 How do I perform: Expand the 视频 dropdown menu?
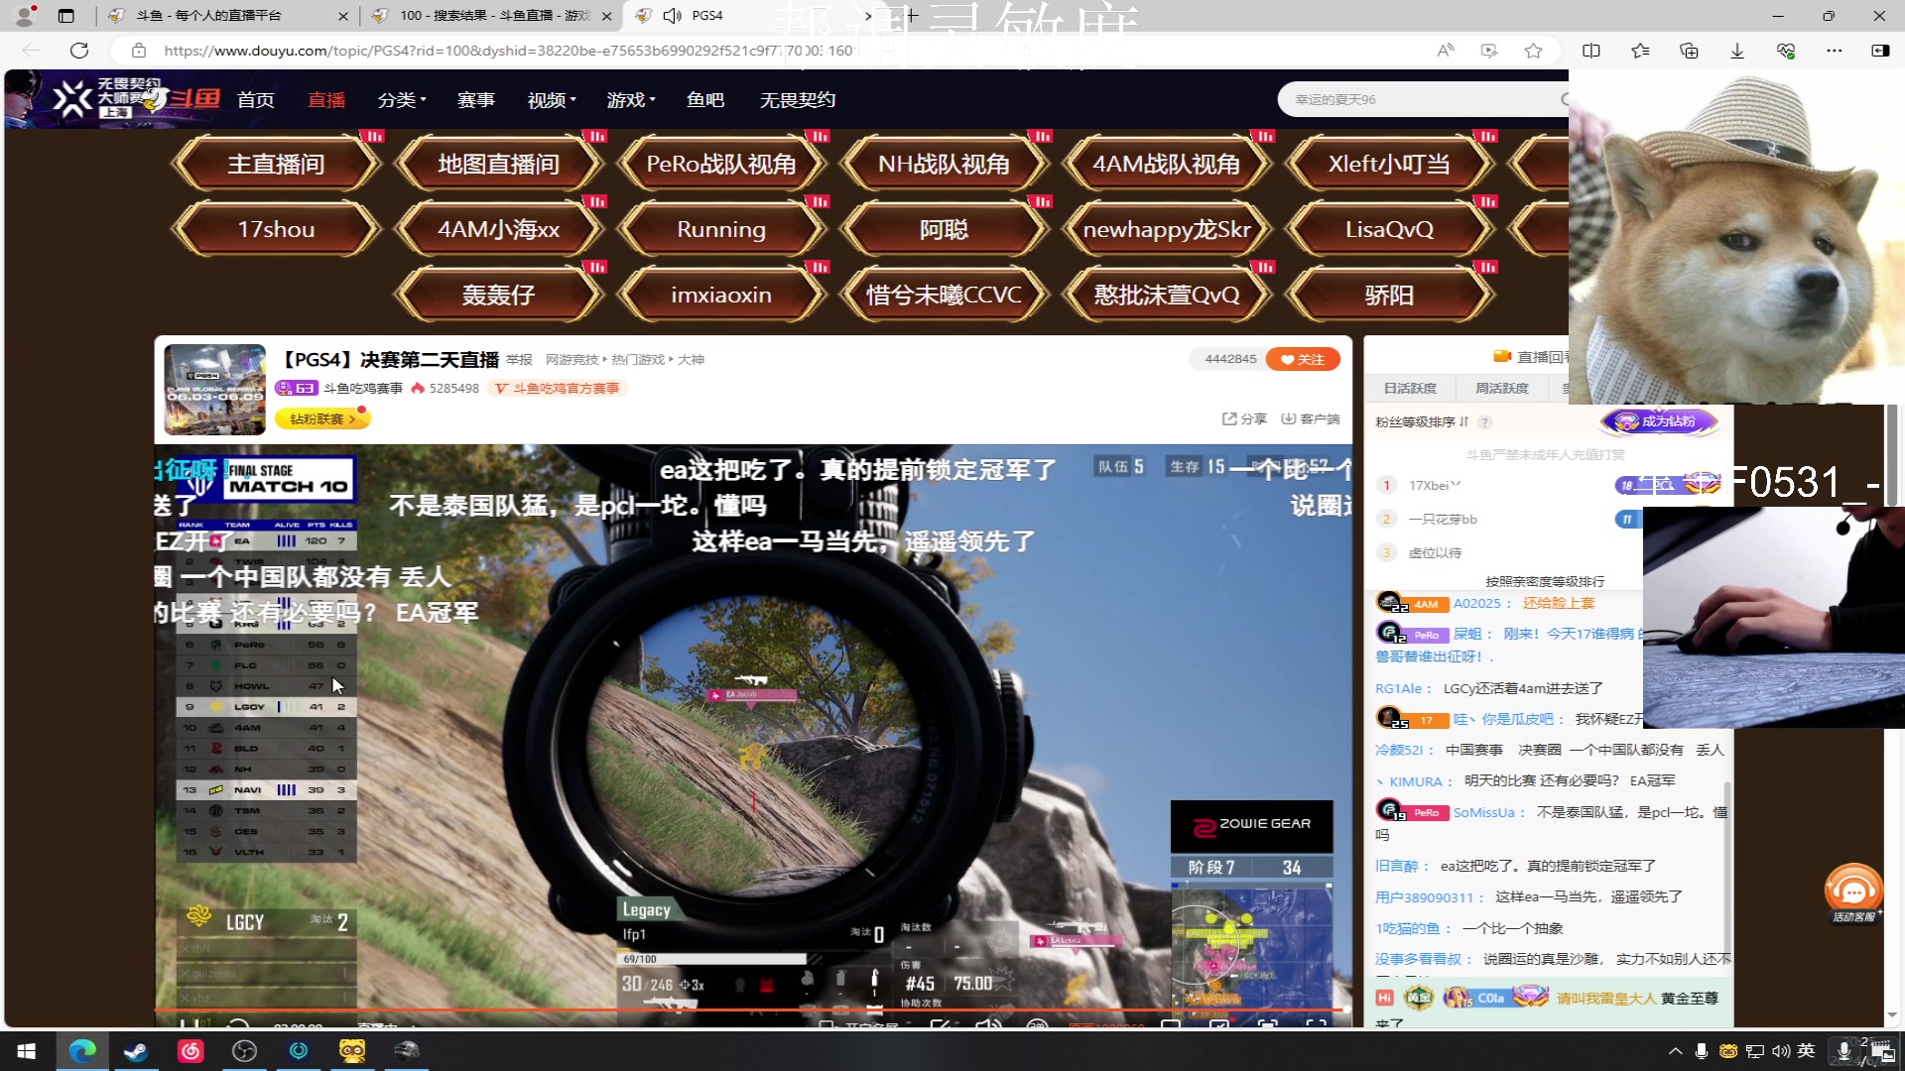[x=552, y=100]
